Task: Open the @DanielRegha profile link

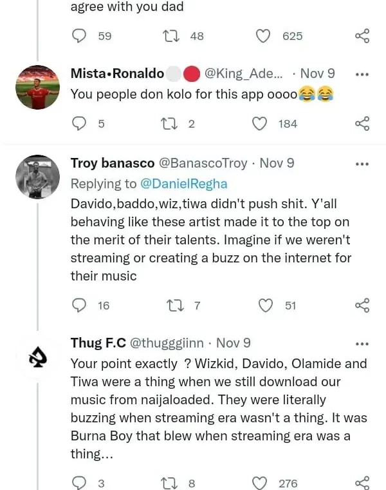Action: pyautogui.click(x=183, y=184)
